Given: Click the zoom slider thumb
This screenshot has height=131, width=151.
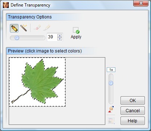Looking at the screenshot, I should coord(111,83).
